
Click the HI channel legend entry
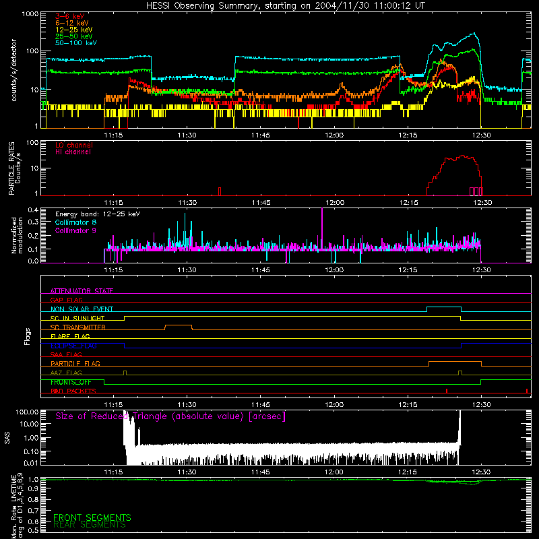point(73,152)
